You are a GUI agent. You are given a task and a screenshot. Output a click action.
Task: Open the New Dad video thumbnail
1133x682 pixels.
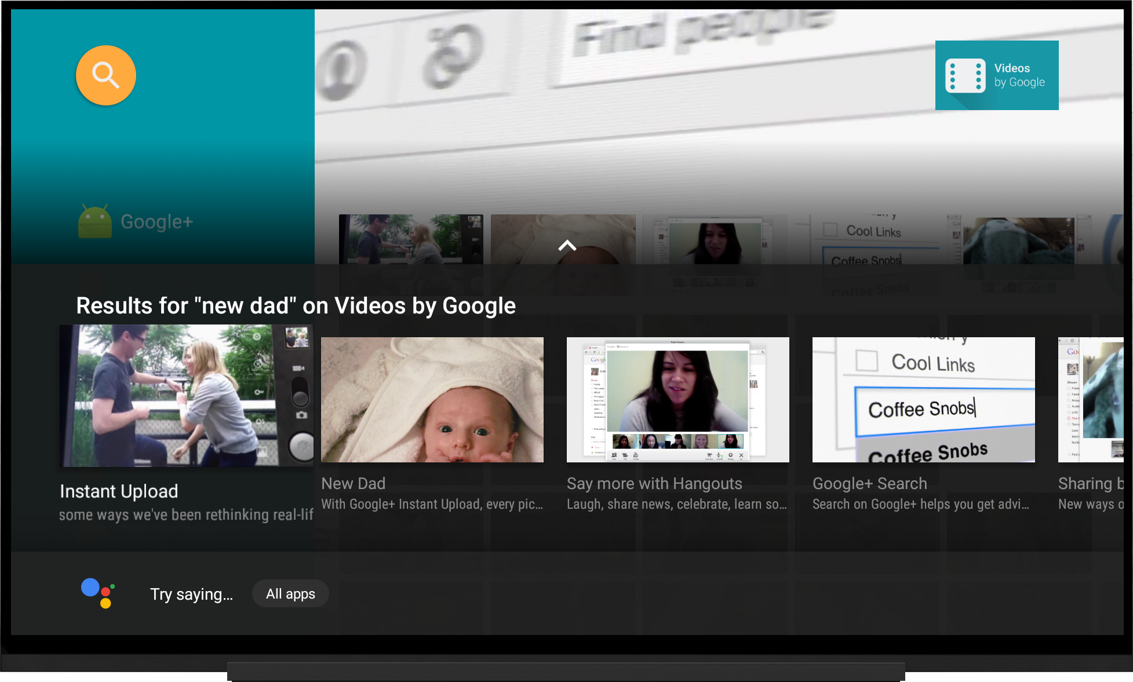pos(433,396)
